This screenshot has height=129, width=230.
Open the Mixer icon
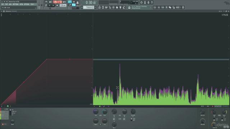click(x=114, y=7)
